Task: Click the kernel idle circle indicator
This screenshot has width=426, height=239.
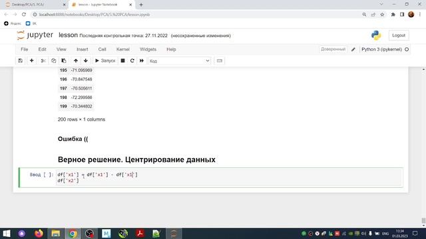Action: pos(407,49)
